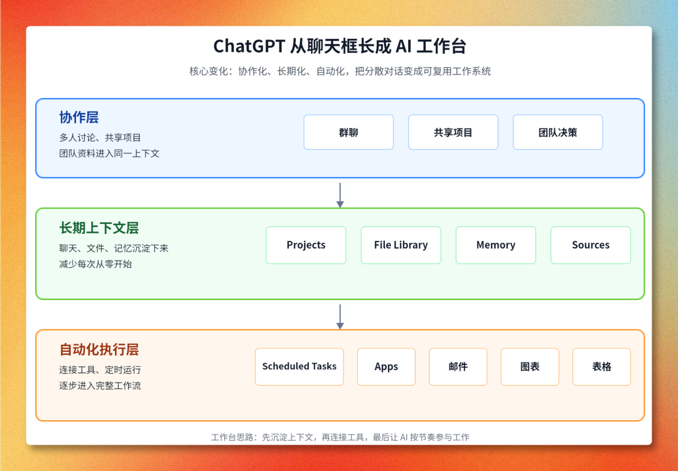Click the text 团队资料进入同一上下文

109,154
